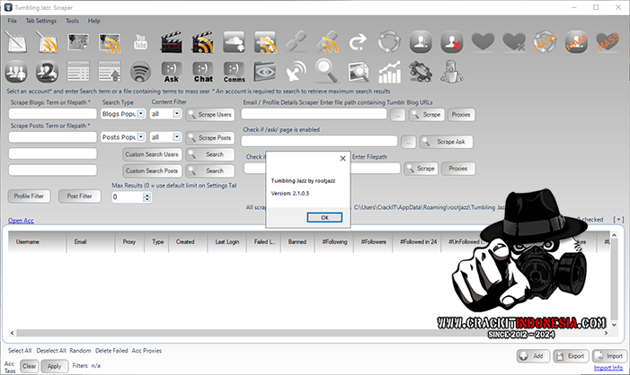Open the Tools menu
This screenshot has width=630, height=375.
click(72, 20)
